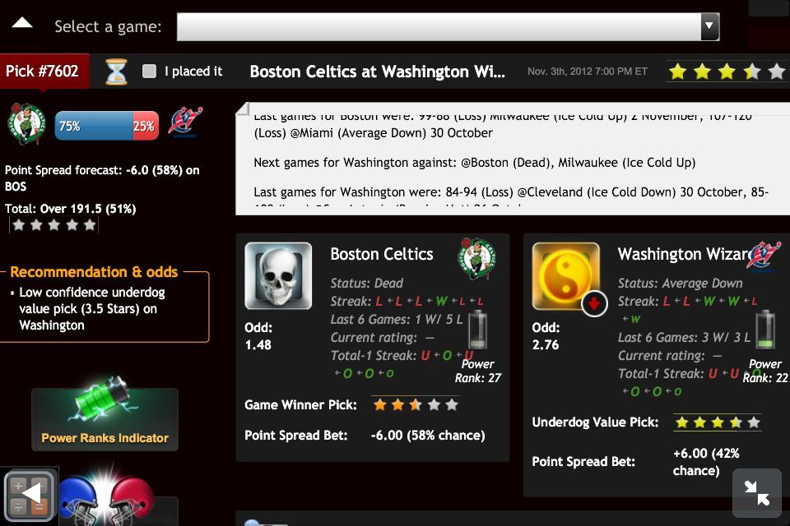Open Boston Celtics at Washington game title

378,72
